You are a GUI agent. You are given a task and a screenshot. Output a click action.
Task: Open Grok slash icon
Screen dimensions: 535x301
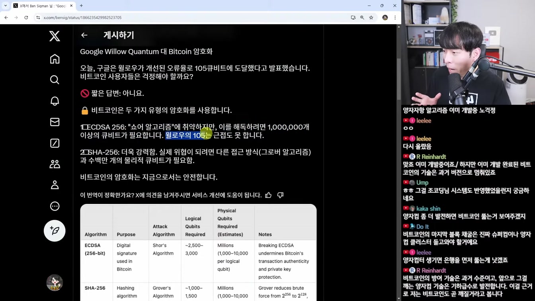[55, 143]
